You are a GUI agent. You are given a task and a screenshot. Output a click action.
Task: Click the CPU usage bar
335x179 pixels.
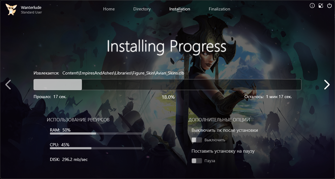click(x=96, y=148)
